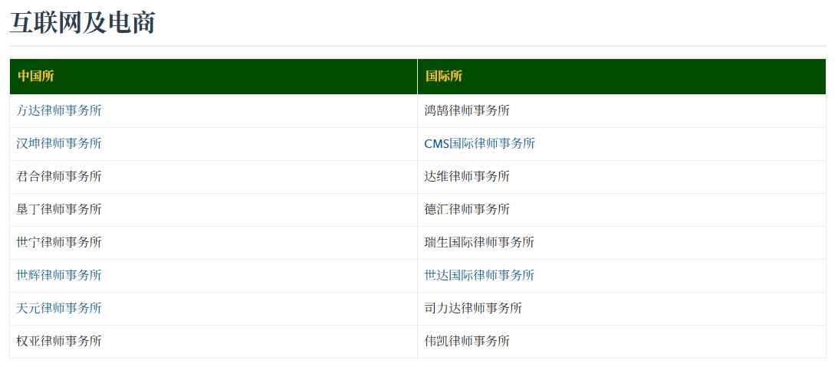This screenshot has width=838, height=367.
Task: Select the 世宁律师事务所 cell
Action: (213, 243)
